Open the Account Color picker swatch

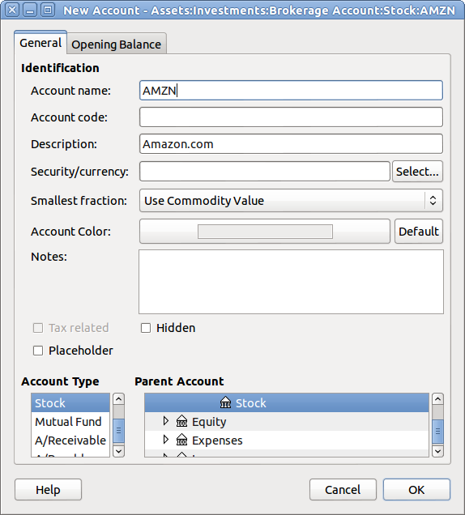265,232
